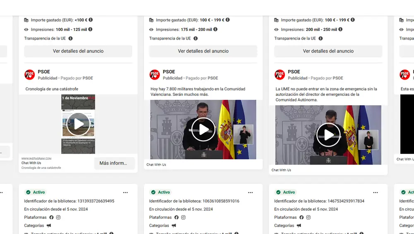The width and height of the screenshot is (414, 234).
Task: Click green Activo check icon for ad 1313933726639495
Action: pos(28,192)
